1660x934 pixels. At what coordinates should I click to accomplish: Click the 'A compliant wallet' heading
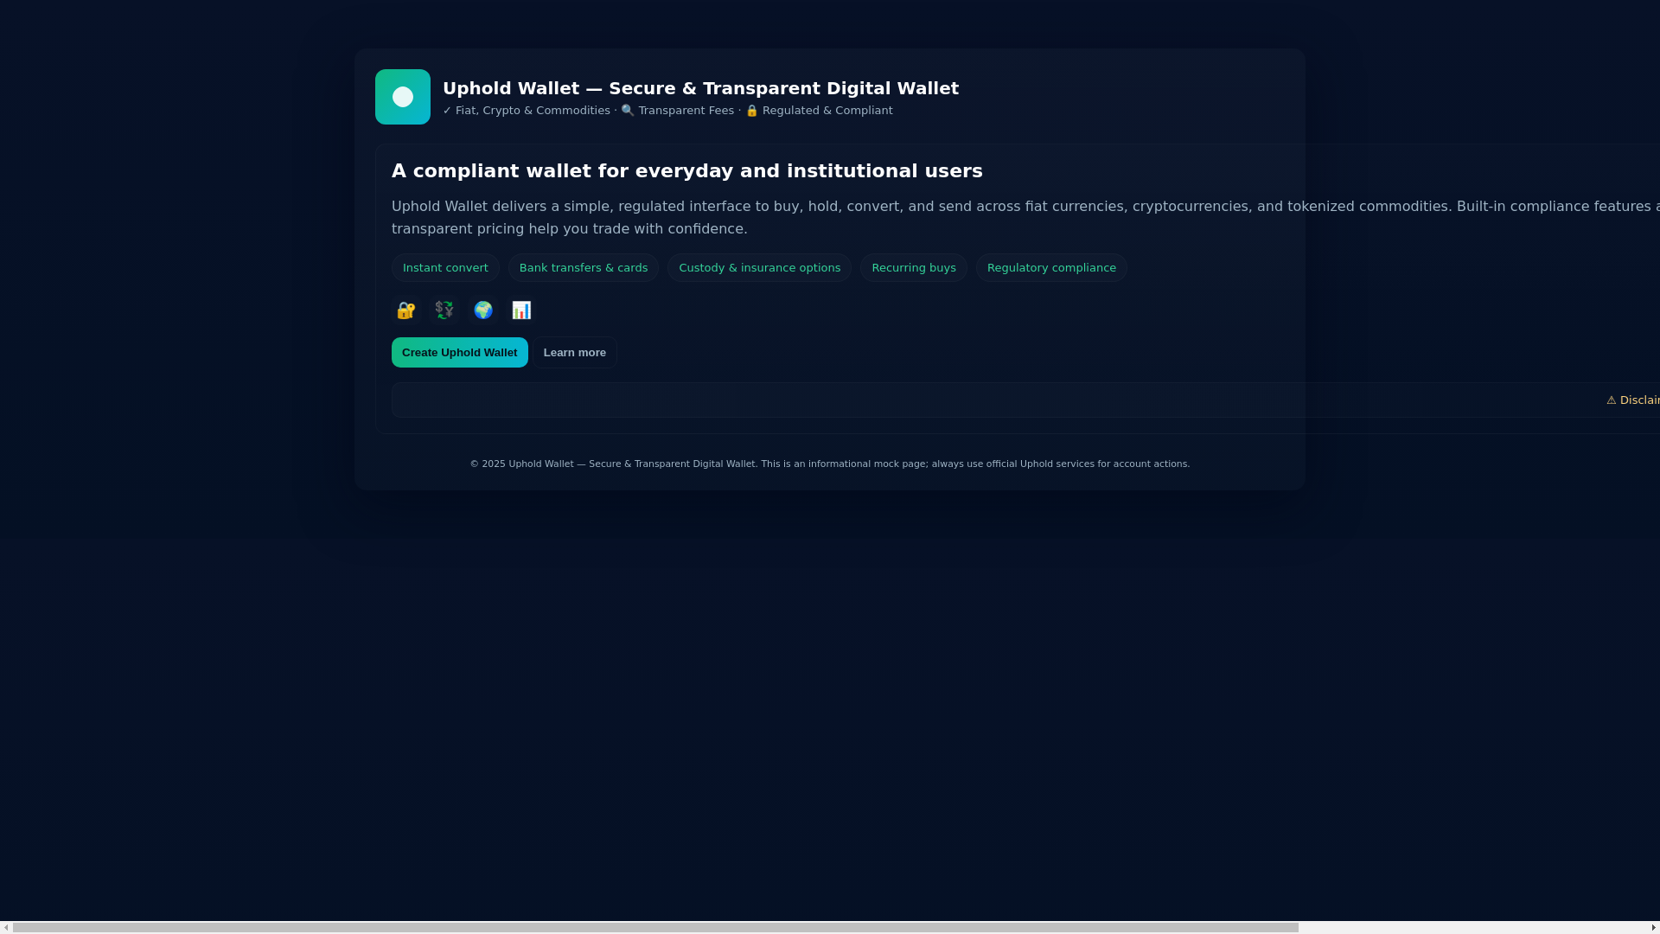coord(687,171)
